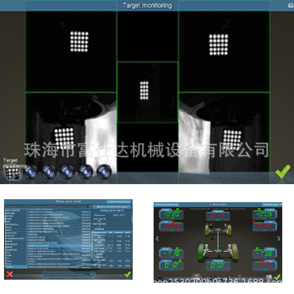Click Update vehicle database button
The image size is (294, 294).
pos(119,202)
